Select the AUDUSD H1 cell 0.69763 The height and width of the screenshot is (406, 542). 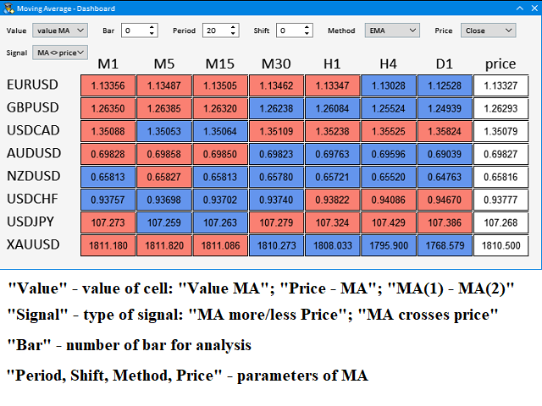click(332, 154)
